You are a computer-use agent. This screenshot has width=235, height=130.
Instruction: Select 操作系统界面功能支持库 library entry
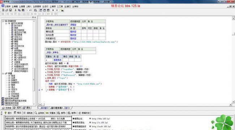click(x=16, y=101)
